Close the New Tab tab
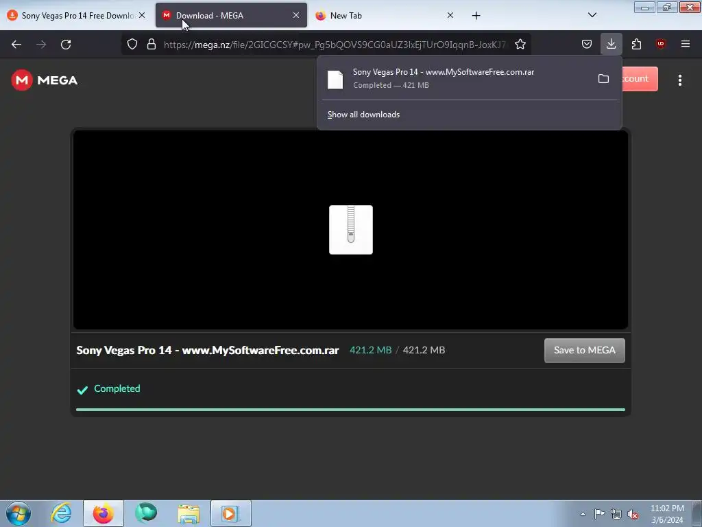Viewport: 702px width, 527px height. [x=450, y=15]
